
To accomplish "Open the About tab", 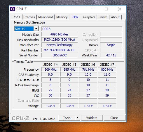I will point(115,17).
